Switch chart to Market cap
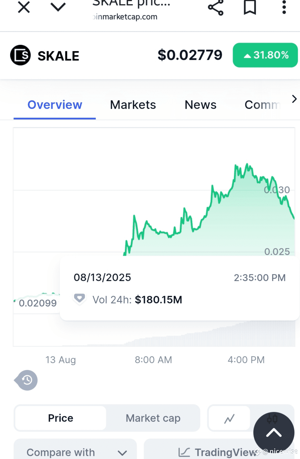This screenshot has height=459, width=300. pyautogui.click(x=153, y=418)
